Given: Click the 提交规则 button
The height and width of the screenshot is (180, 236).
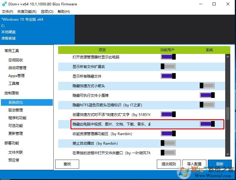Looking at the screenshot, I should 169,164.
